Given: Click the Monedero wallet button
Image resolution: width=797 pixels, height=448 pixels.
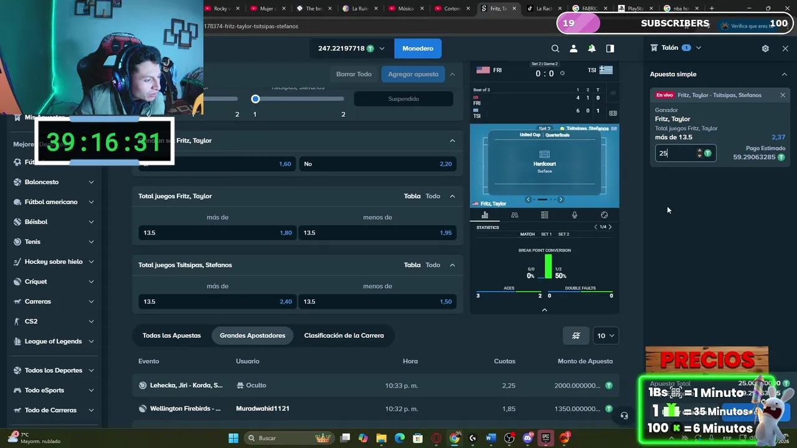Looking at the screenshot, I should 418,49.
